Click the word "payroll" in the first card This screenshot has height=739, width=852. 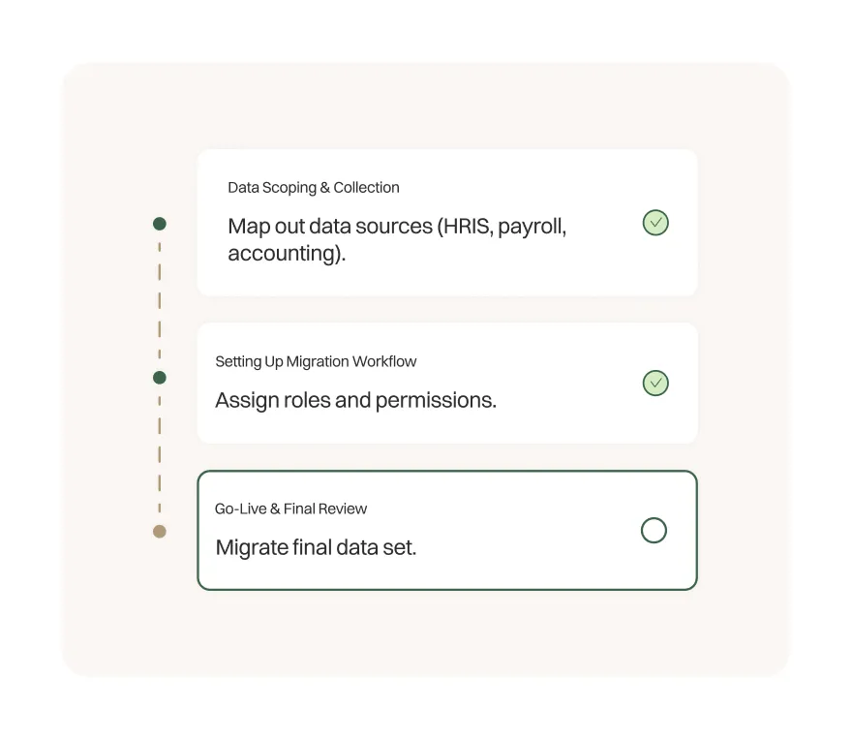[x=531, y=227]
